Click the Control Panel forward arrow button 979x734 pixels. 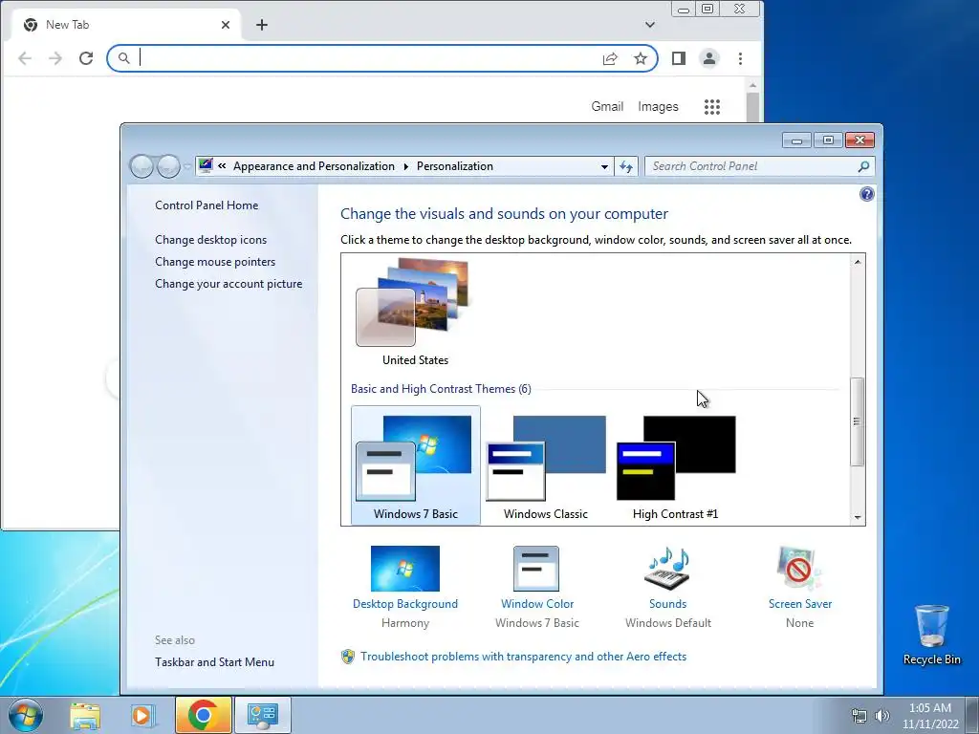tap(168, 166)
